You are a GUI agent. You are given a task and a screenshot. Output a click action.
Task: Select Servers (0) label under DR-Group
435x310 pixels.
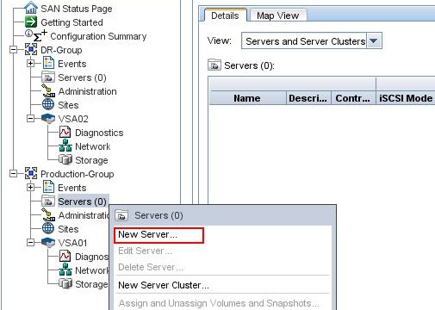pos(82,77)
